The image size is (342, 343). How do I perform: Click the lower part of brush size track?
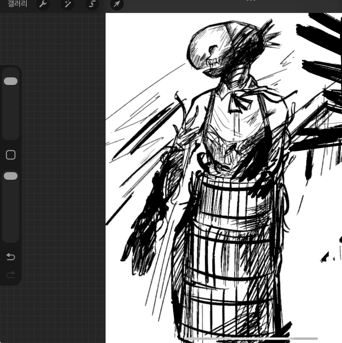tap(11, 124)
